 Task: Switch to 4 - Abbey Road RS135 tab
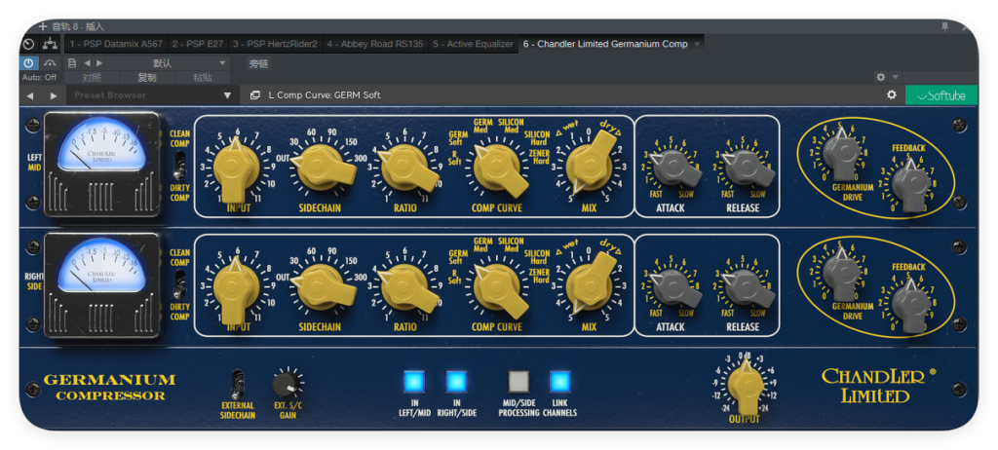375,44
